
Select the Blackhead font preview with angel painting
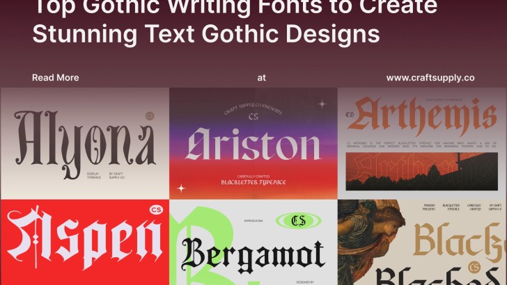pos(422,243)
